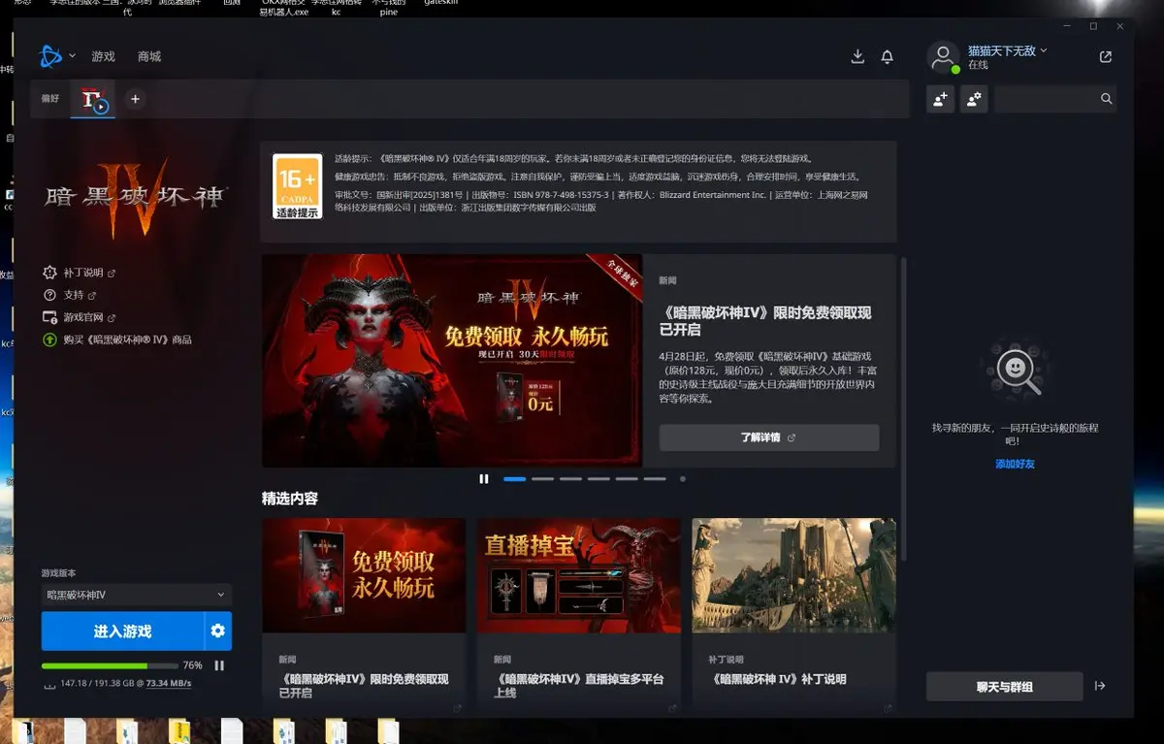
Task: Click the patch notes gear icon
Action: tap(50, 274)
